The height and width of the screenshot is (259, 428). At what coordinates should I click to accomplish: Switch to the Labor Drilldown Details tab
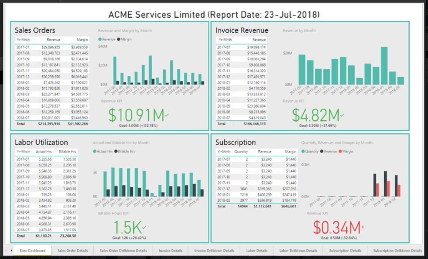pyautogui.click(x=298, y=250)
